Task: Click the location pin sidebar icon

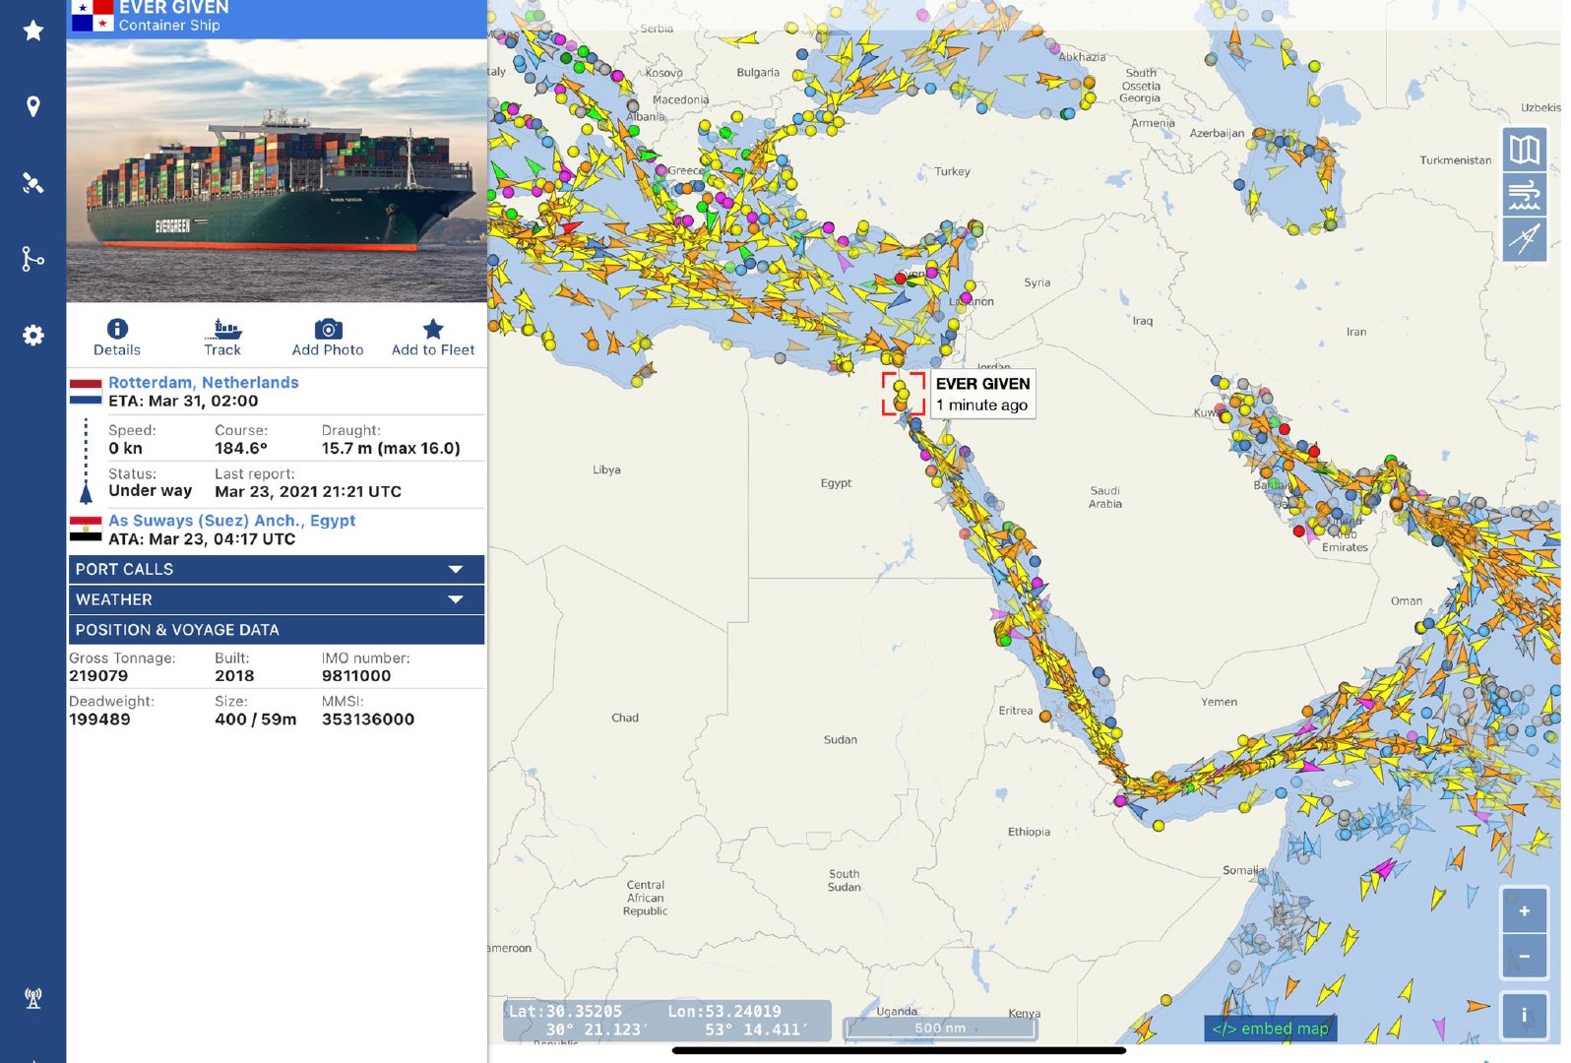Action: (x=33, y=106)
